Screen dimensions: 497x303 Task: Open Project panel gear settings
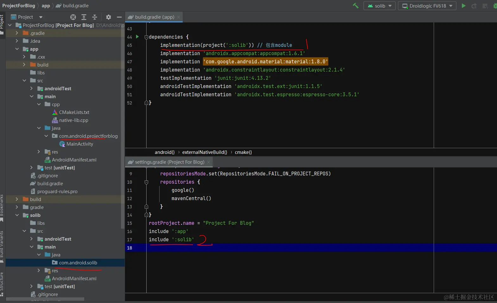click(x=109, y=17)
